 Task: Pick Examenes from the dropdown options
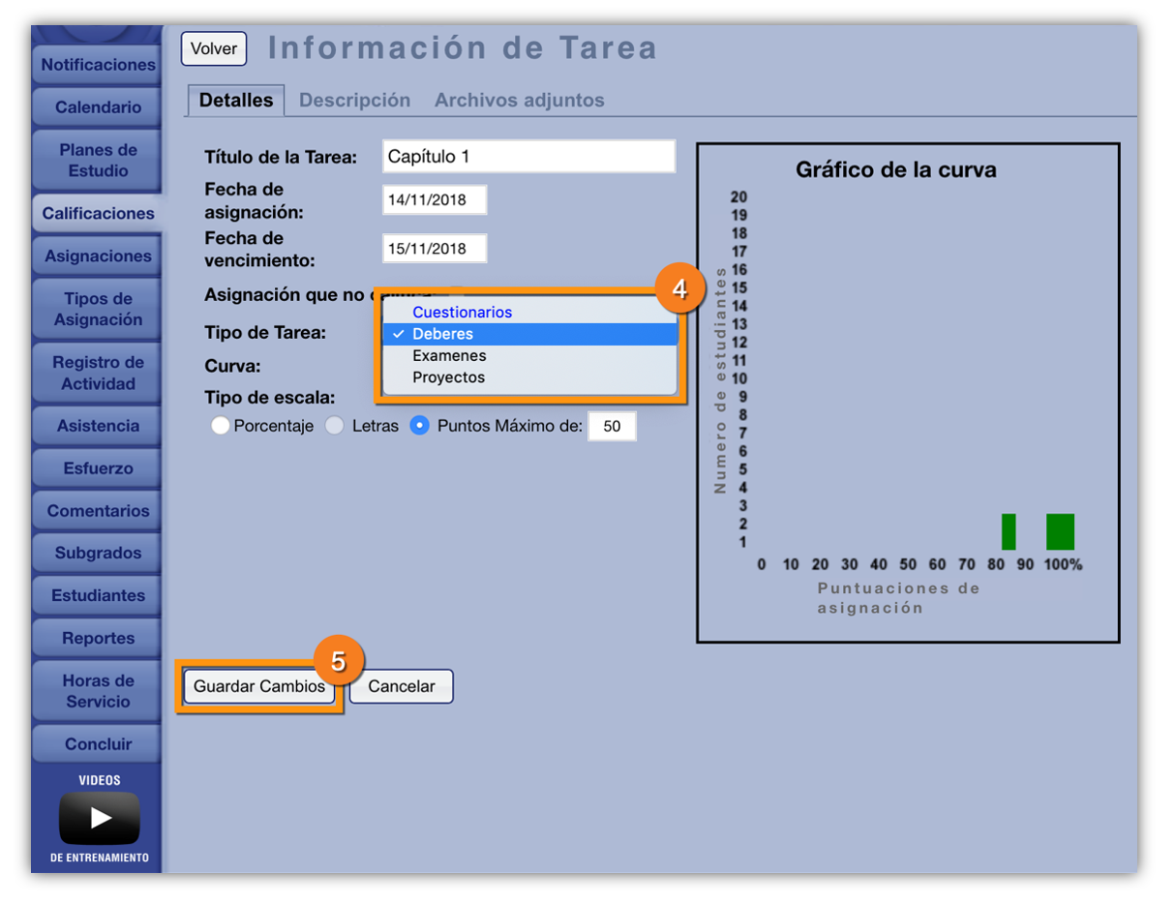click(448, 356)
